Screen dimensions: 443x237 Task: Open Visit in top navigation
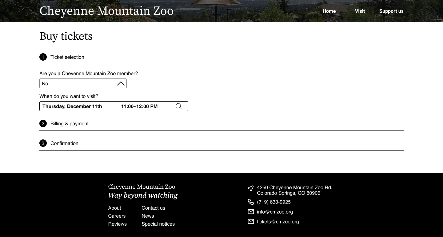(x=360, y=11)
